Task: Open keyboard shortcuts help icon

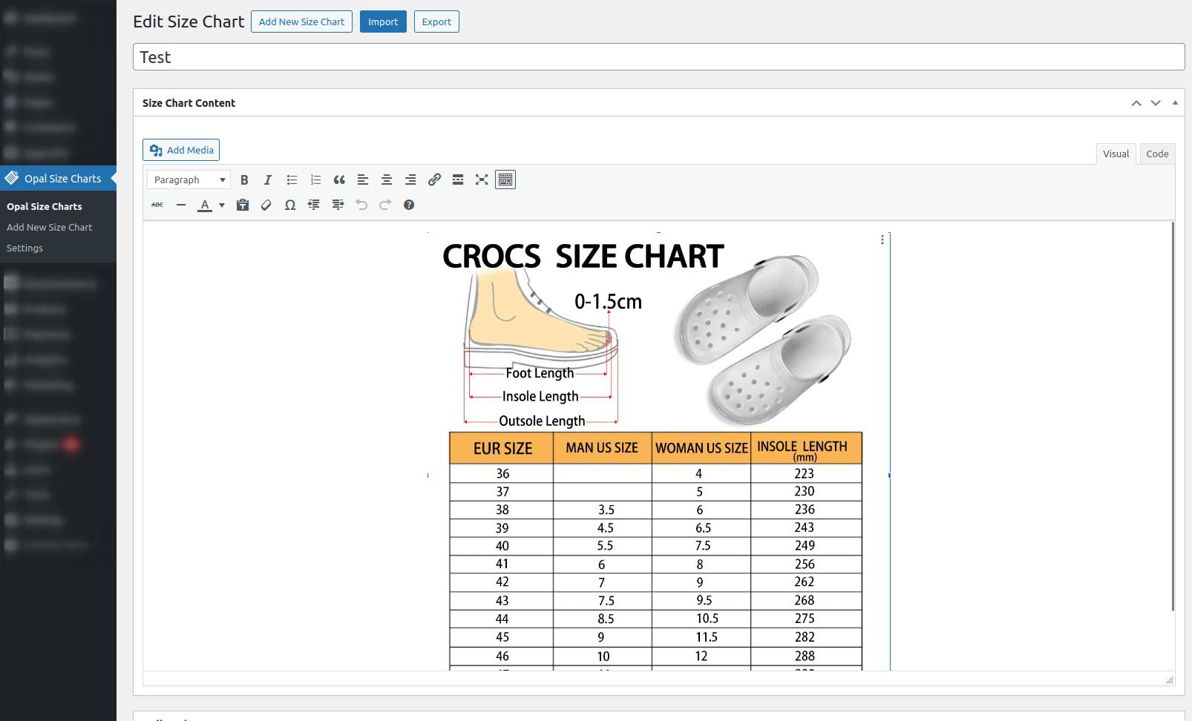Action: coord(409,205)
